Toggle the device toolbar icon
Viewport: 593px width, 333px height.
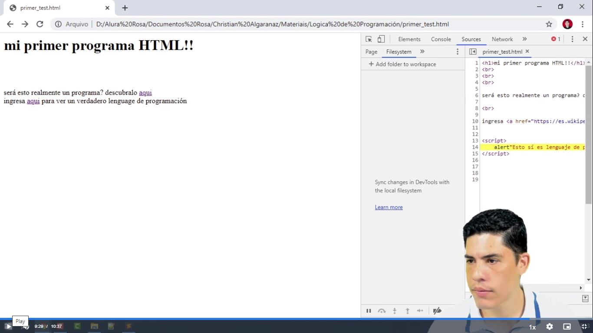pos(381,39)
